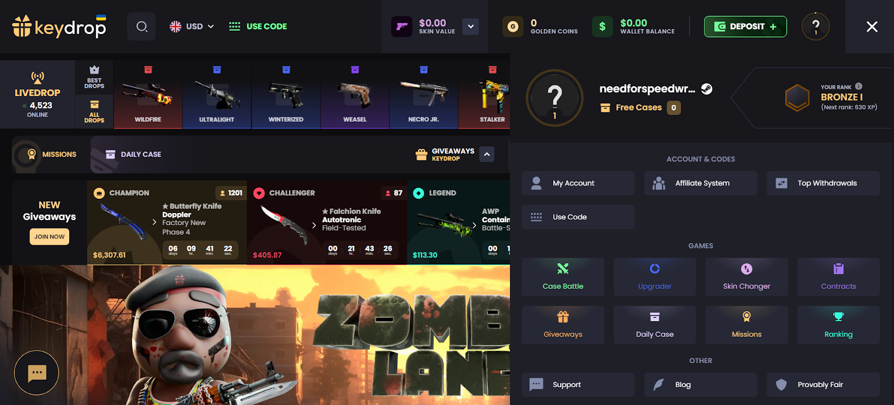894x405 pixels.
Task: Expand the skin value dropdown arrow
Action: (470, 26)
